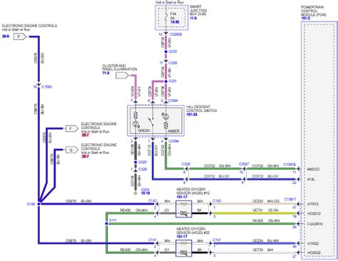The image size is (338, 261).
Task: Click the HTR22 pin label
Action: pyautogui.click(x=313, y=244)
